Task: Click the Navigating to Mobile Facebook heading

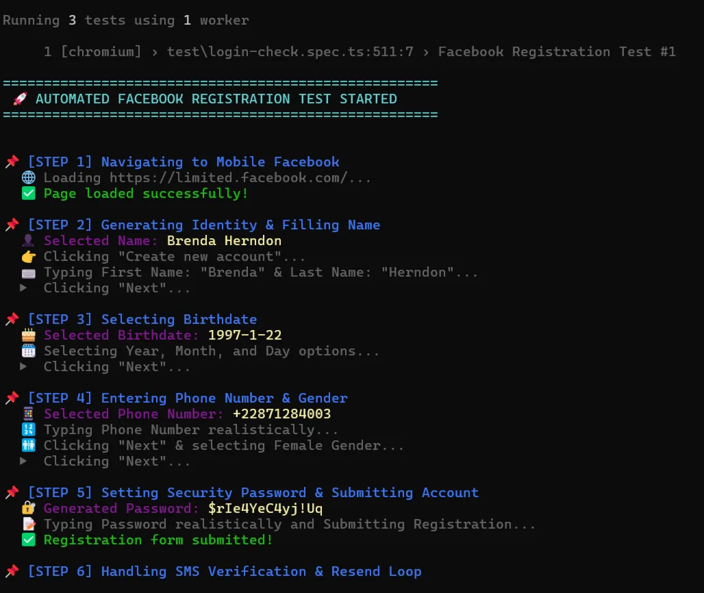Action: [x=221, y=162]
